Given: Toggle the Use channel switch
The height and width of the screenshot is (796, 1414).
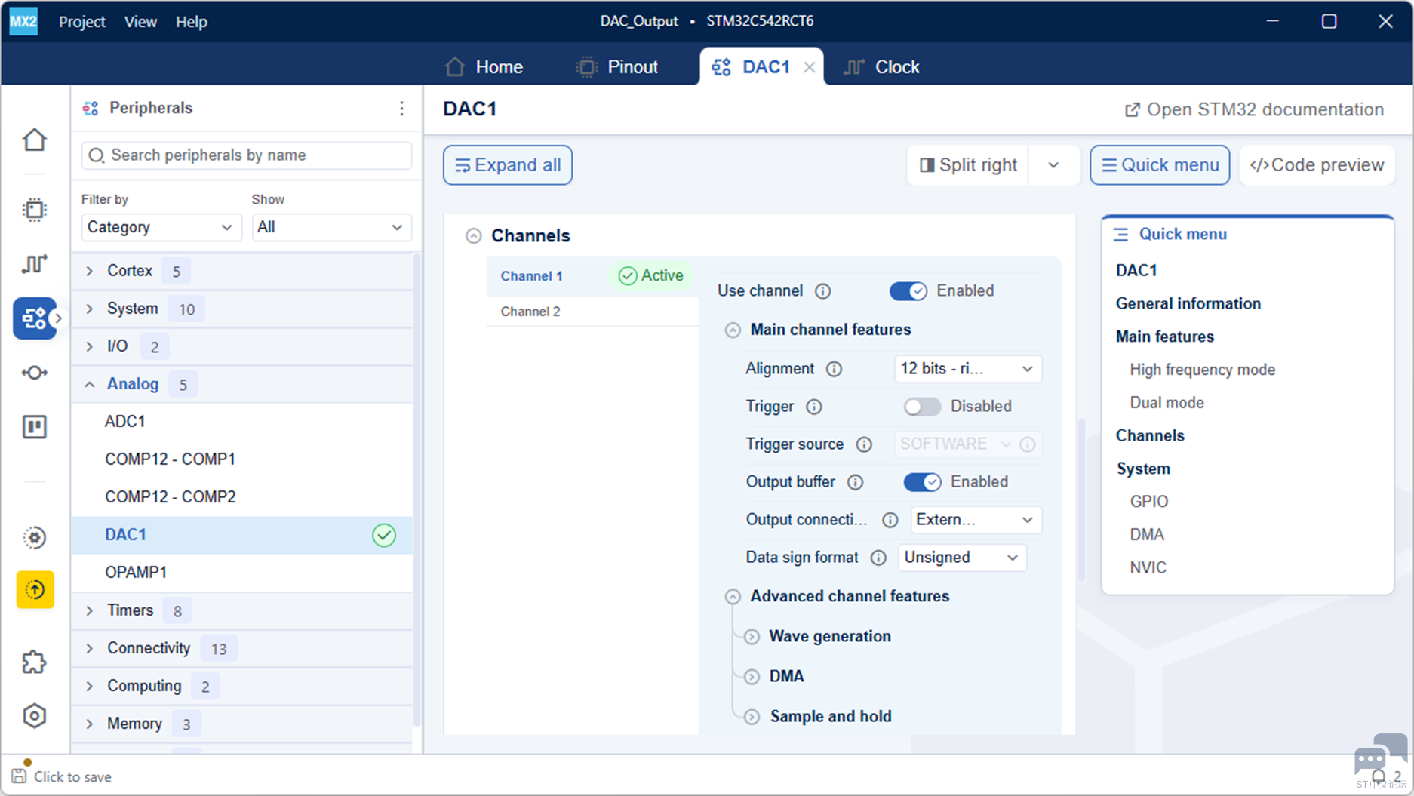Looking at the screenshot, I should pos(908,291).
